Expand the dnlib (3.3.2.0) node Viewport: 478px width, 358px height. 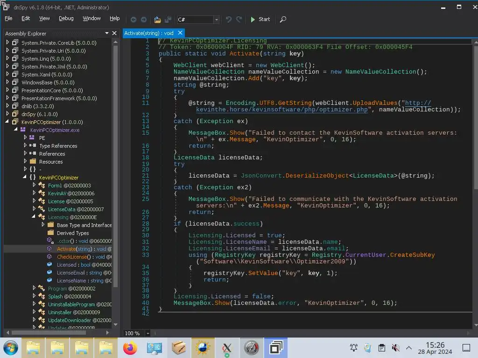7,106
